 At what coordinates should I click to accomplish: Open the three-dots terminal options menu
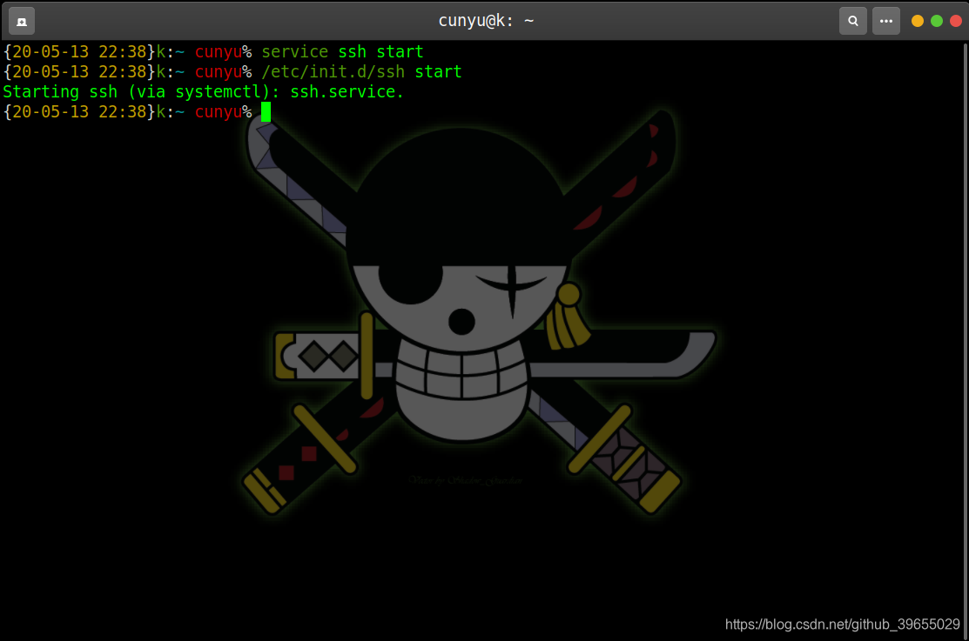tap(886, 20)
